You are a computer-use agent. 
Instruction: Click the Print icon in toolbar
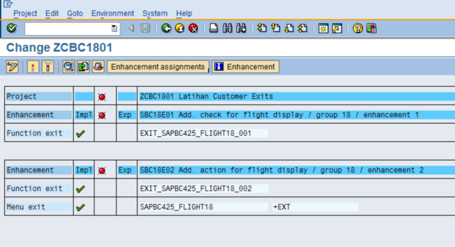214,28
